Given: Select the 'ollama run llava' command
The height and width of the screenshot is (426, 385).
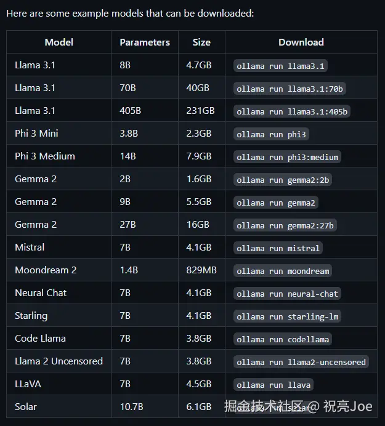Looking at the screenshot, I should coord(274,385).
